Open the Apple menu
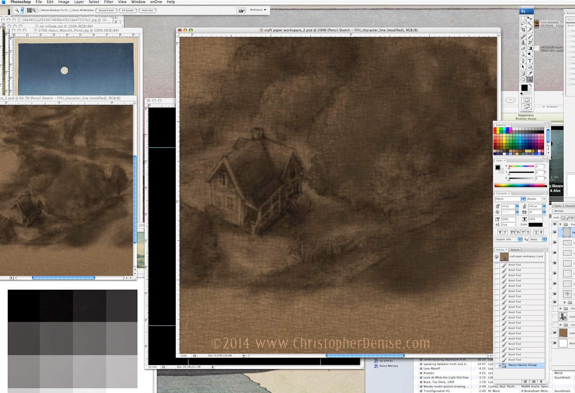This screenshot has width=575, height=393. (x=4, y=2)
